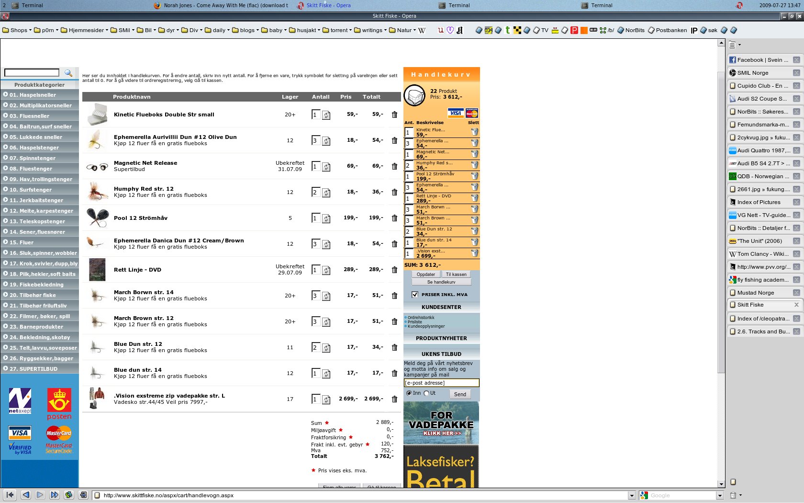Open the SMil bookmark folder

(x=123, y=30)
